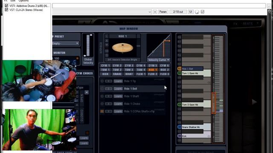Viewport: 273px width, 153px height.
Task: Click the Ride 1 Bell key on keyboard map
Action: 192,69
